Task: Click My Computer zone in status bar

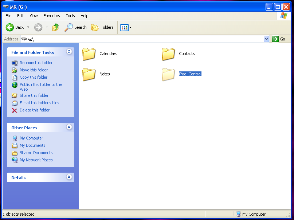Action: point(251,214)
